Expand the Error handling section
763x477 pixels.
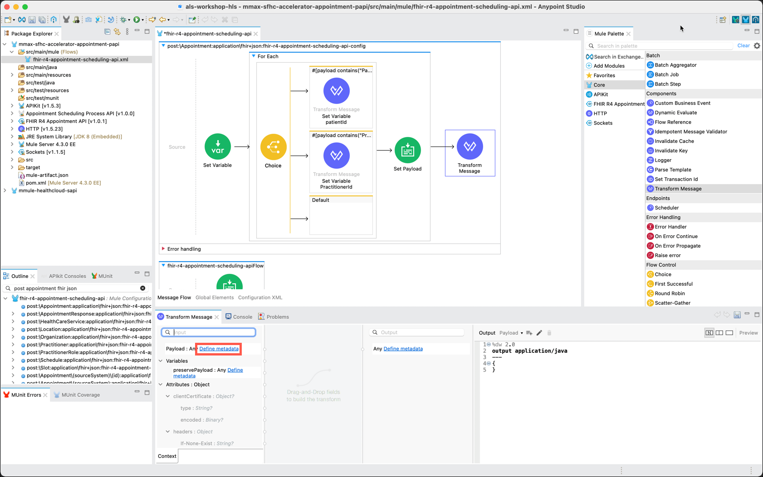pyautogui.click(x=163, y=249)
